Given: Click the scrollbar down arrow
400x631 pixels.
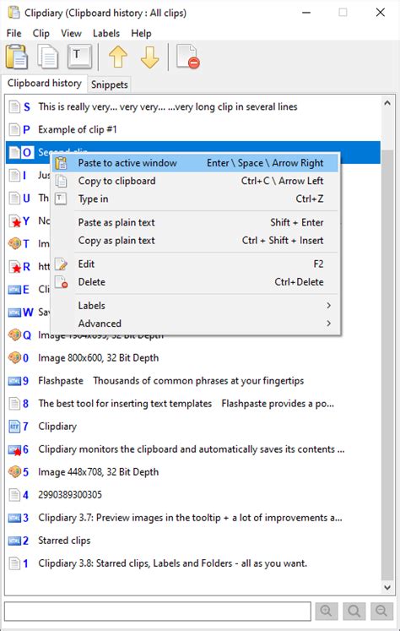Looking at the screenshot, I should click(x=387, y=588).
